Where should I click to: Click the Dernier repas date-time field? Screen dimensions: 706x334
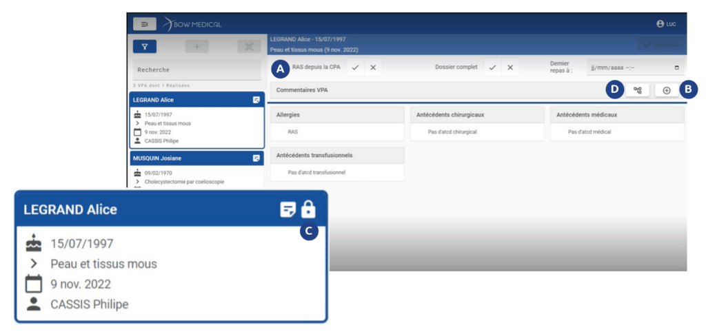(x=635, y=67)
